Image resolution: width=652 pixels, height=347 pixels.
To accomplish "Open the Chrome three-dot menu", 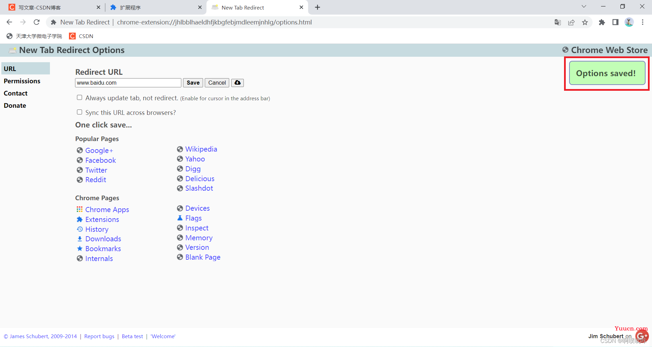I will pyautogui.click(x=642, y=22).
